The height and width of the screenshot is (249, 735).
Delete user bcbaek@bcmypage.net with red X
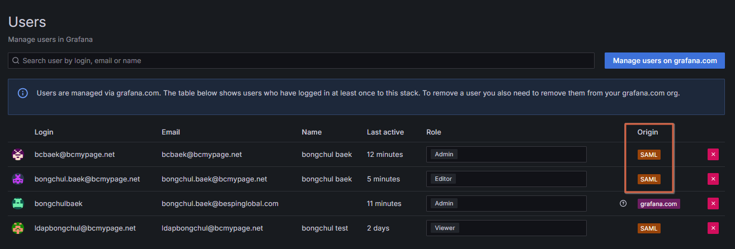pos(713,155)
